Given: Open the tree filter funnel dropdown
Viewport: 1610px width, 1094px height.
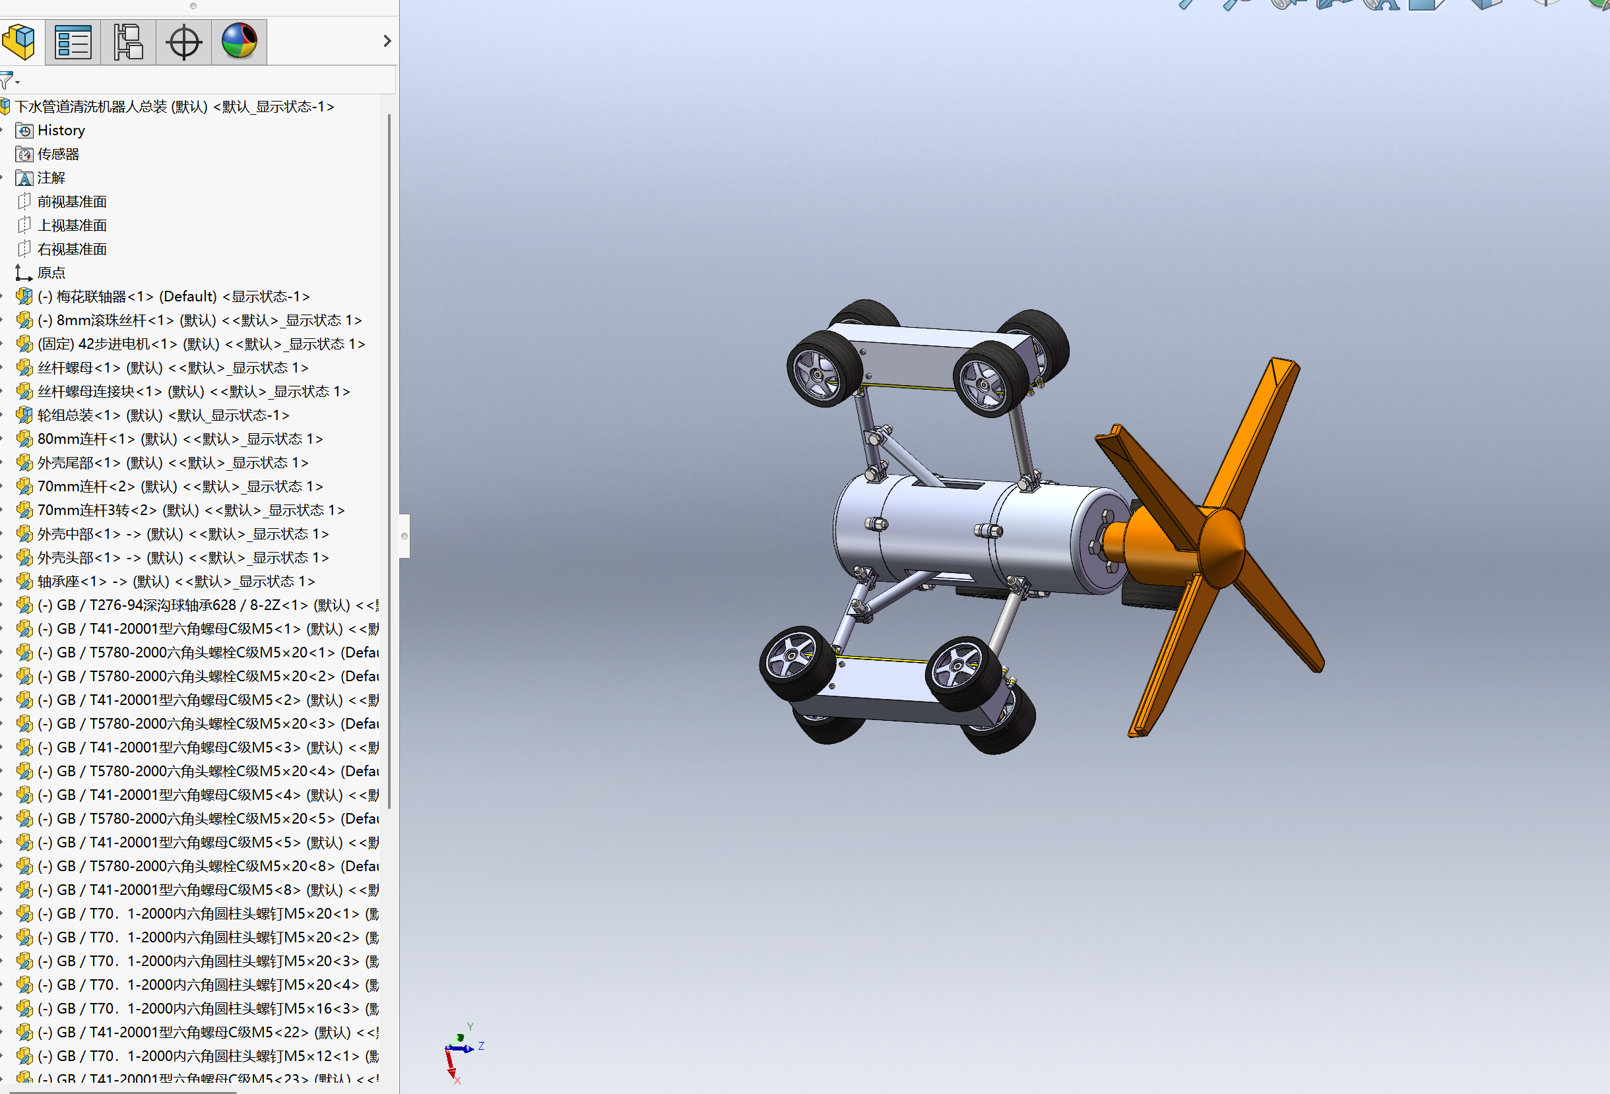Looking at the screenshot, I should pyautogui.click(x=9, y=80).
